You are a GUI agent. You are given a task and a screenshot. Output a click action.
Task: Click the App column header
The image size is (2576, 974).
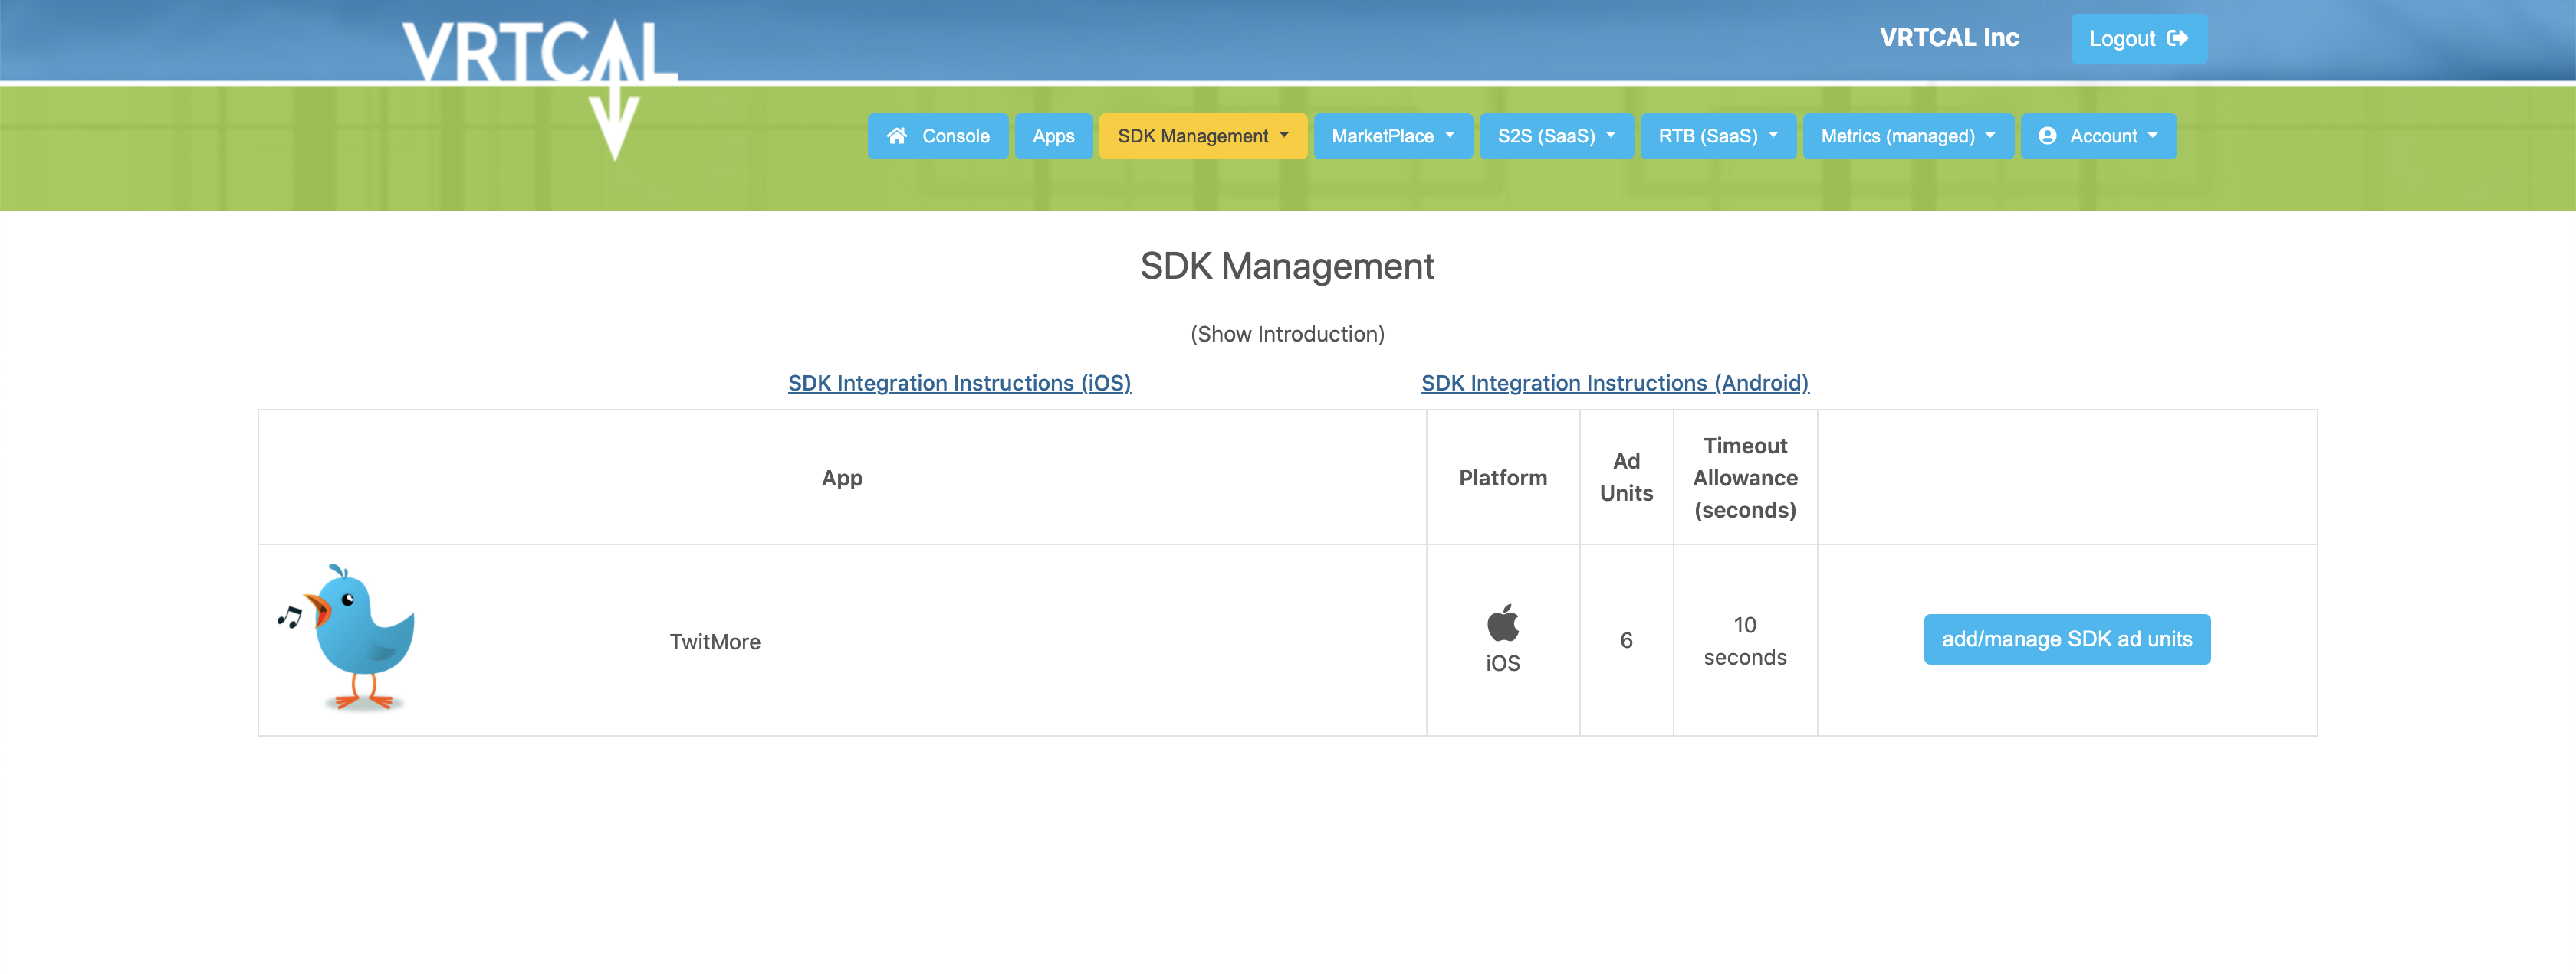click(x=842, y=478)
